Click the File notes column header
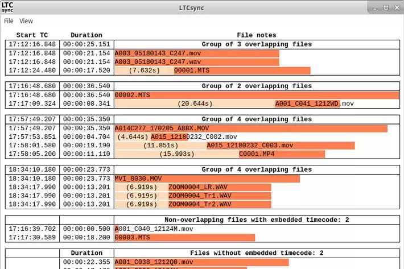This screenshot has width=404, height=269. [x=257, y=35]
